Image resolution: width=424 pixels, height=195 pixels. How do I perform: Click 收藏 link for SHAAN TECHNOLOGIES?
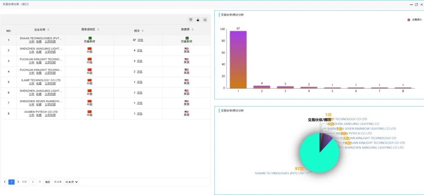(38, 42)
